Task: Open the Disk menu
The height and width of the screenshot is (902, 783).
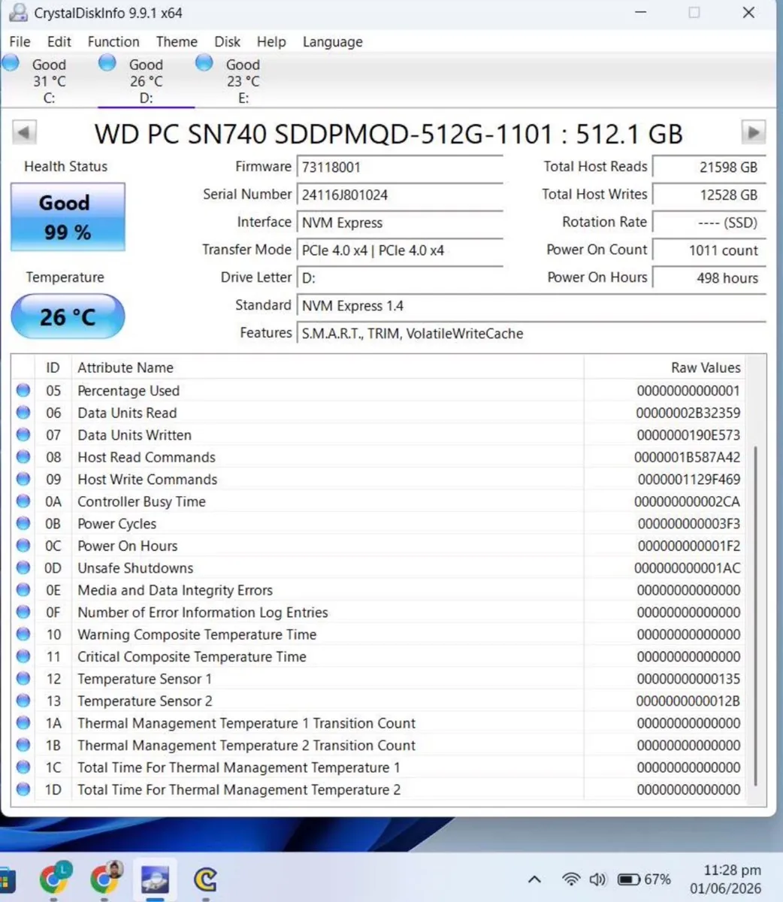Action: [228, 42]
